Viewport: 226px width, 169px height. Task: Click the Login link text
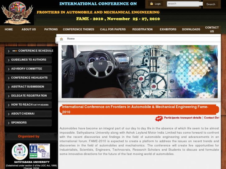click(x=158, y=4)
